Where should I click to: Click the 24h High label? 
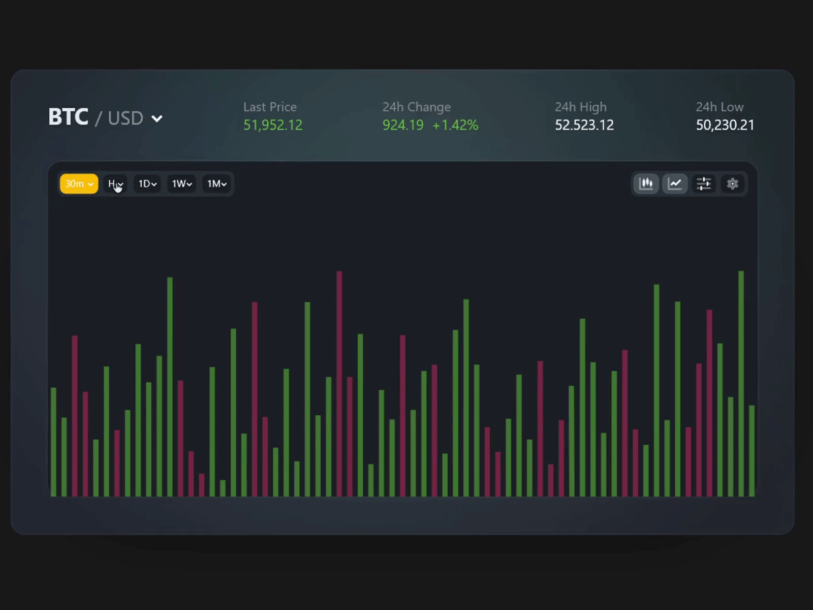point(581,107)
